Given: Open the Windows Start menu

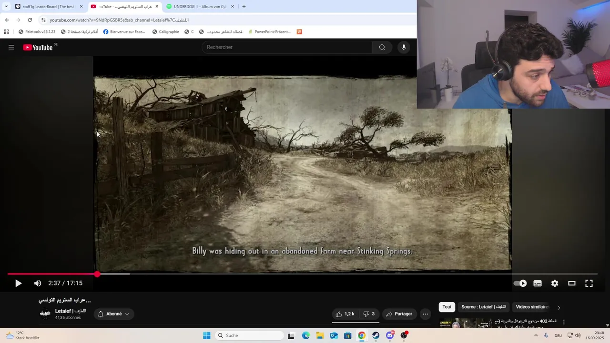Looking at the screenshot, I should pyautogui.click(x=206, y=336).
